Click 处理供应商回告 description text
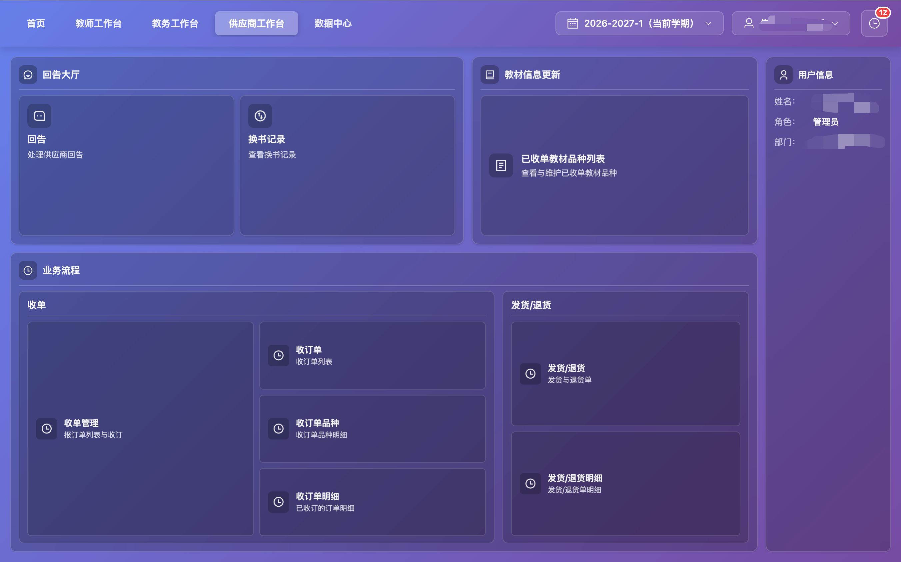 point(55,154)
